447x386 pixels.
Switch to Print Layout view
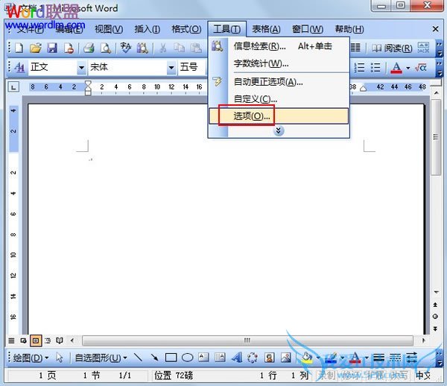pyautogui.click(x=36, y=341)
